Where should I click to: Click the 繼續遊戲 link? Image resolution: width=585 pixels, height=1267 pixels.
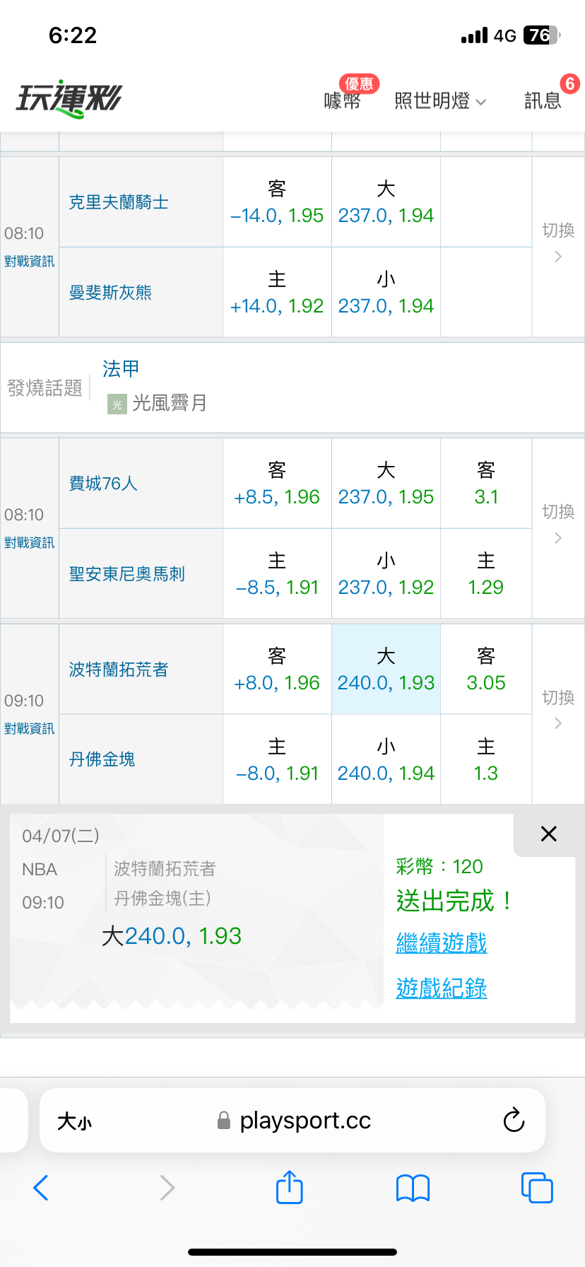coord(442,942)
